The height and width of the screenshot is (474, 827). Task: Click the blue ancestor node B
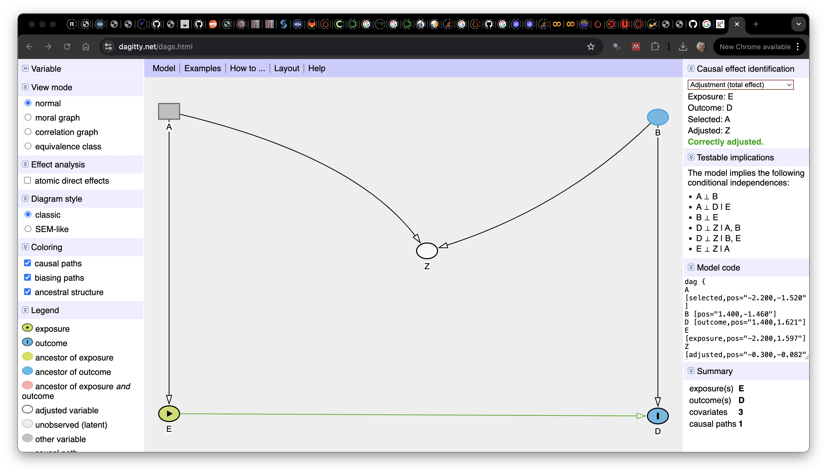click(x=657, y=117)
